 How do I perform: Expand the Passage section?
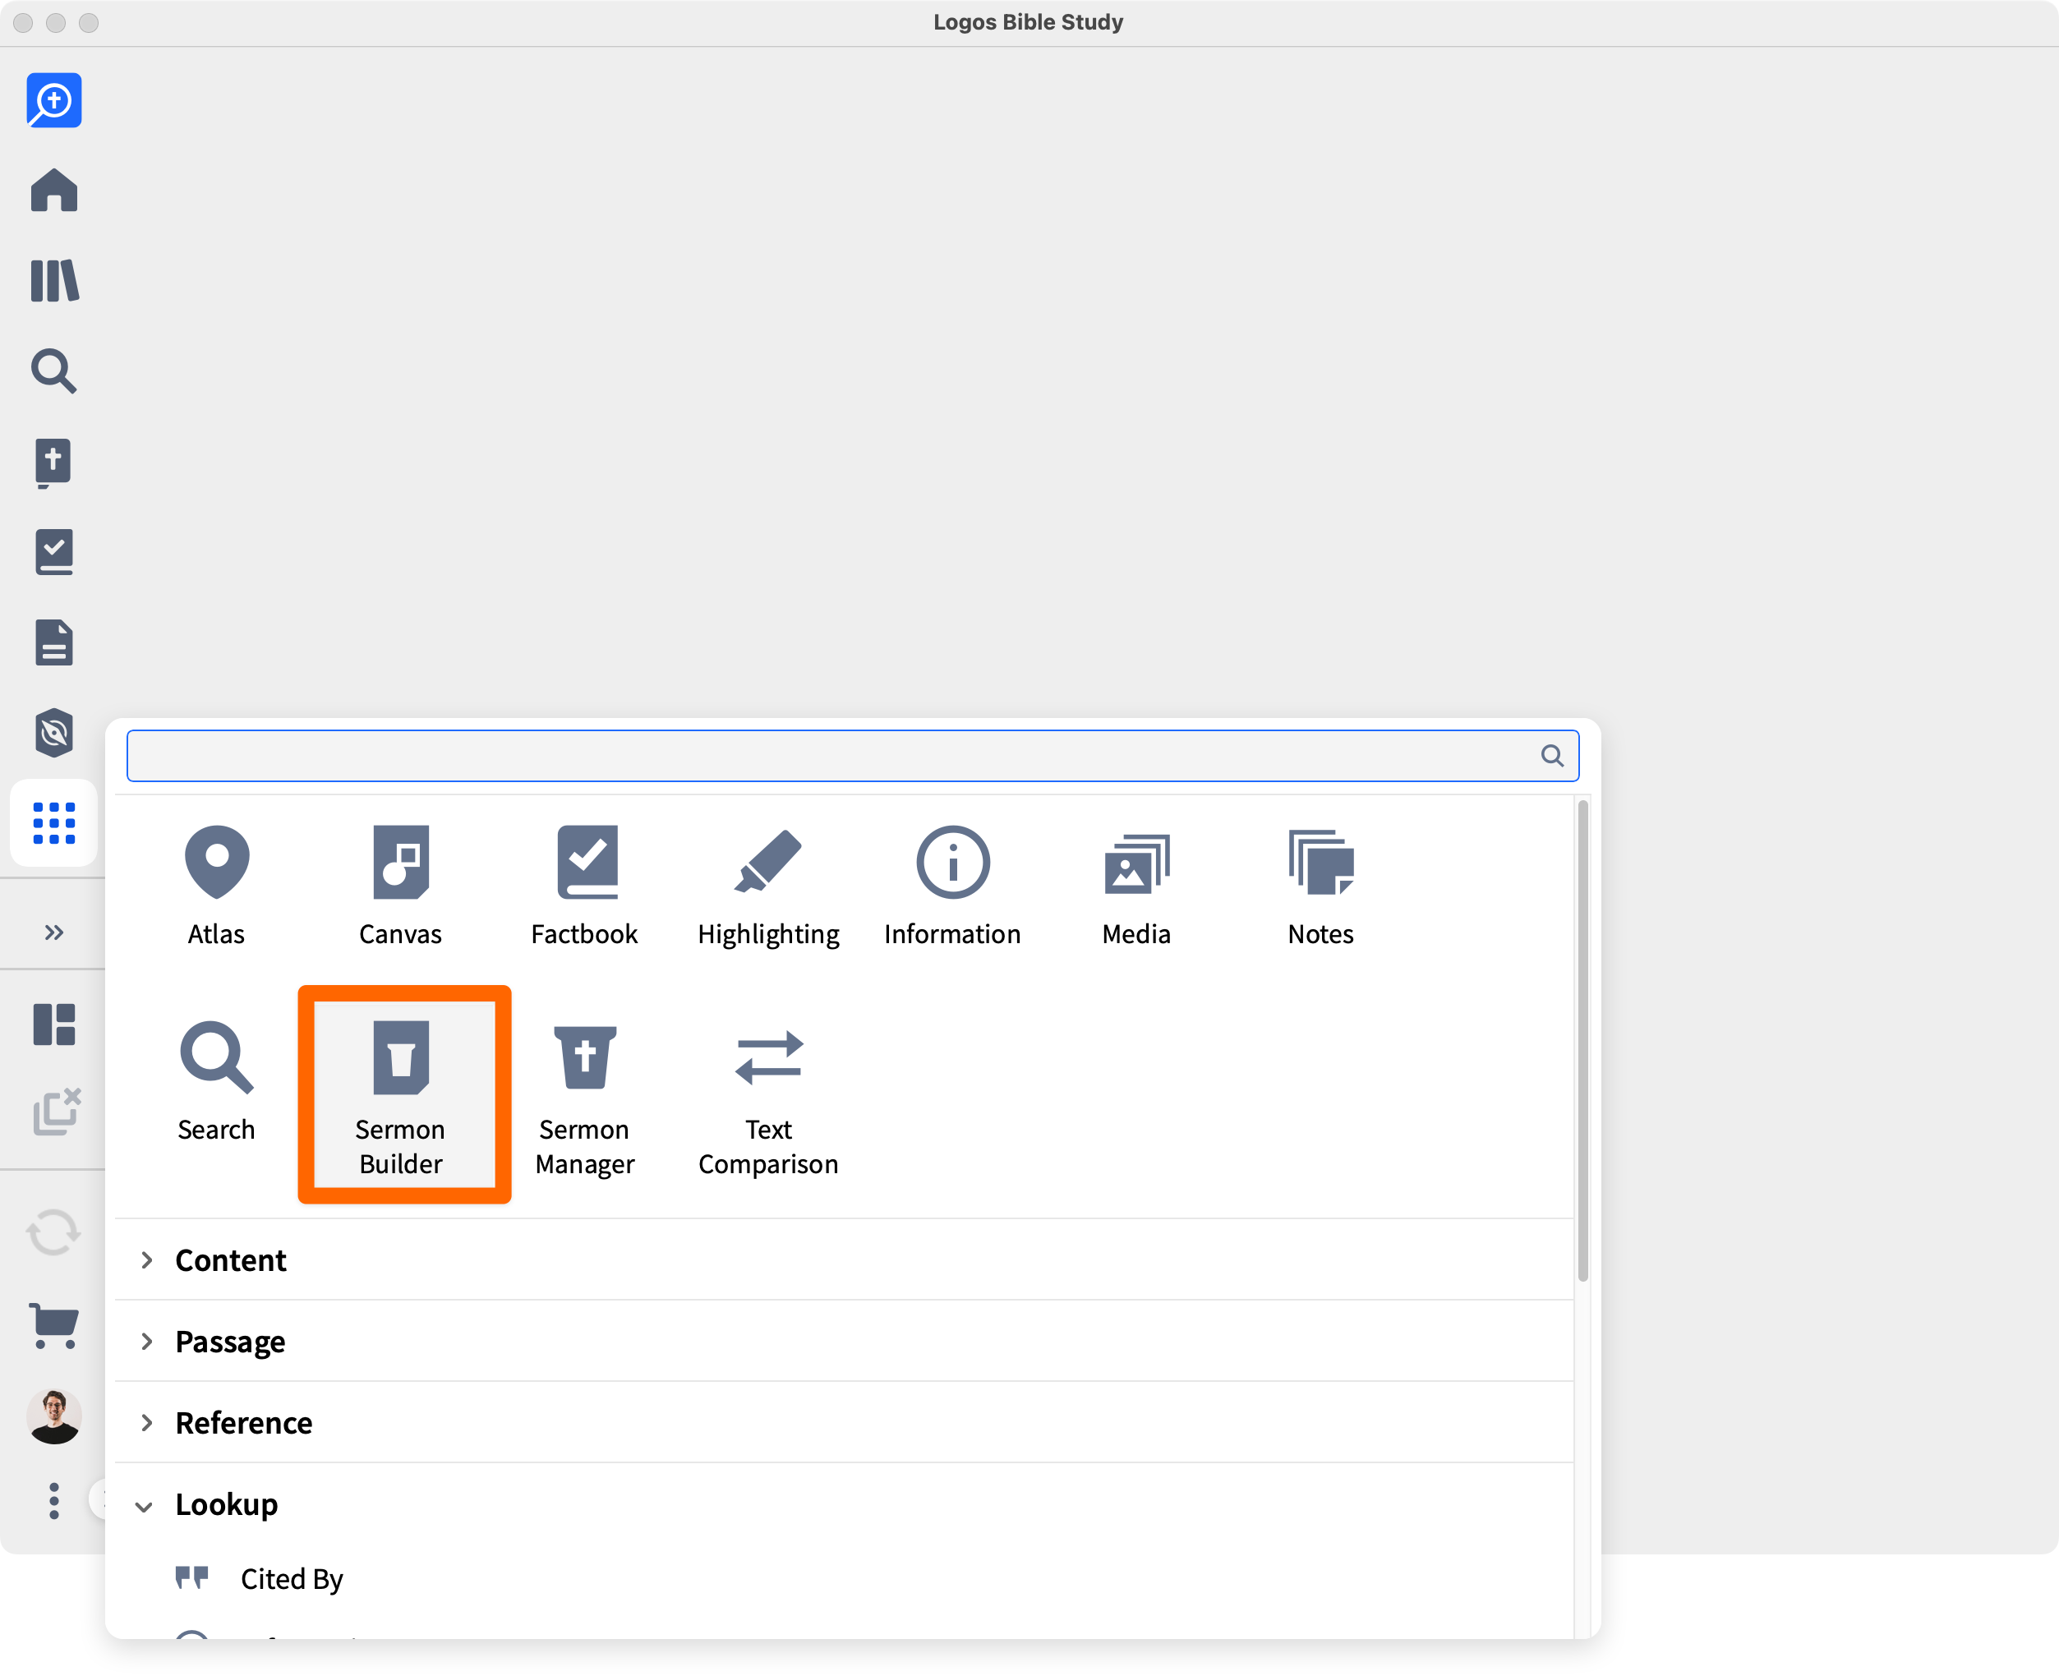coord(230,1341)
